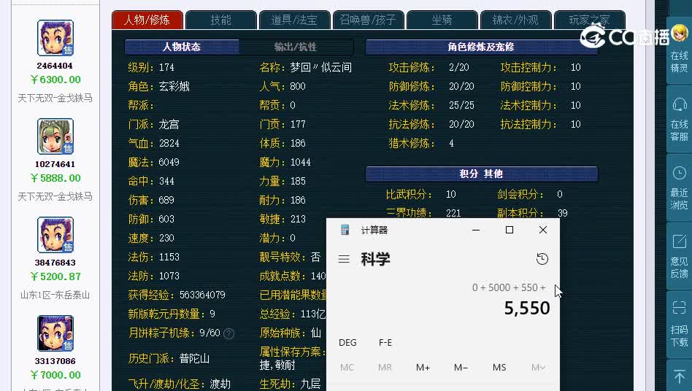Screen dimensions: 692x391
Task: Click 门派 value 龙宫
Action: (169, 124)
